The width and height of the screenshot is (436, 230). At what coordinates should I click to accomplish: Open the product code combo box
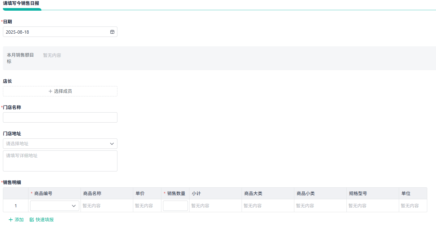[x=54, y=205]
